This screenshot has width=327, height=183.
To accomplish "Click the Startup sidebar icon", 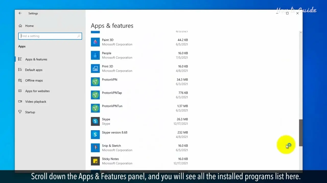I will tap(20, 112).
